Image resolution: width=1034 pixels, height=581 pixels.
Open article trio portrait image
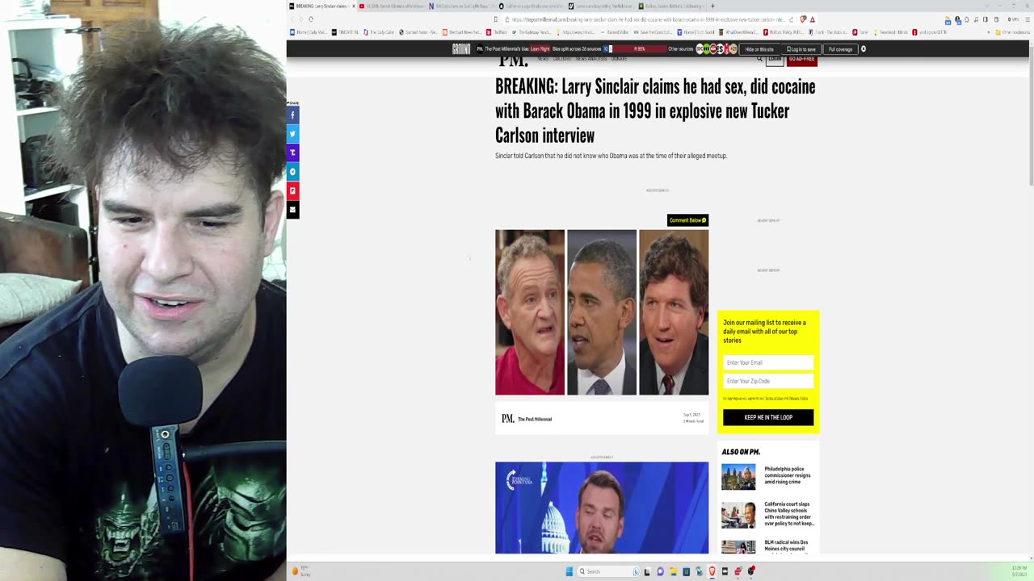coord(602,312)
